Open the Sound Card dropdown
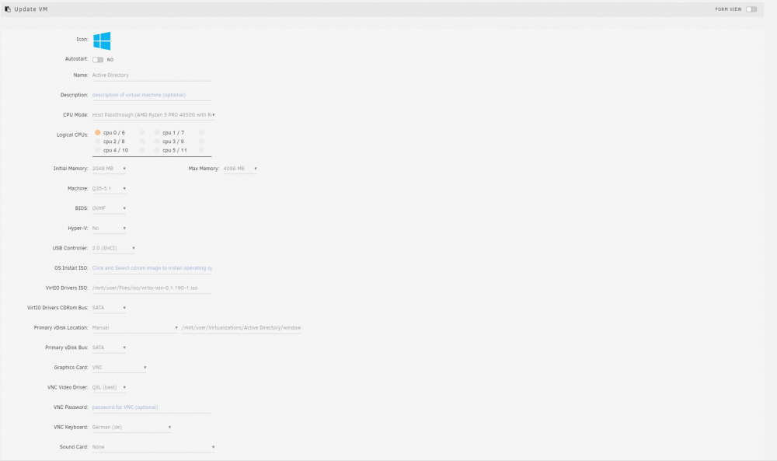Image resolution: width=777 pixels, height=461 pixels. pos(154,447)
